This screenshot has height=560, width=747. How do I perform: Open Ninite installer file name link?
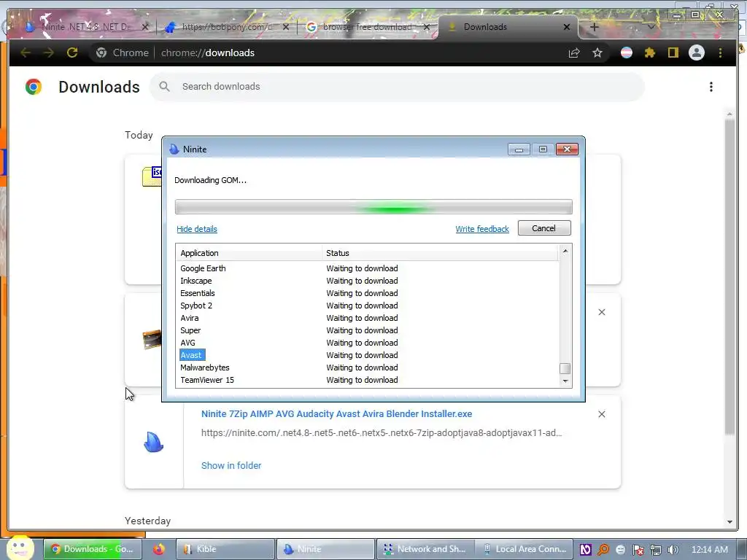click(x=336, y=414)
